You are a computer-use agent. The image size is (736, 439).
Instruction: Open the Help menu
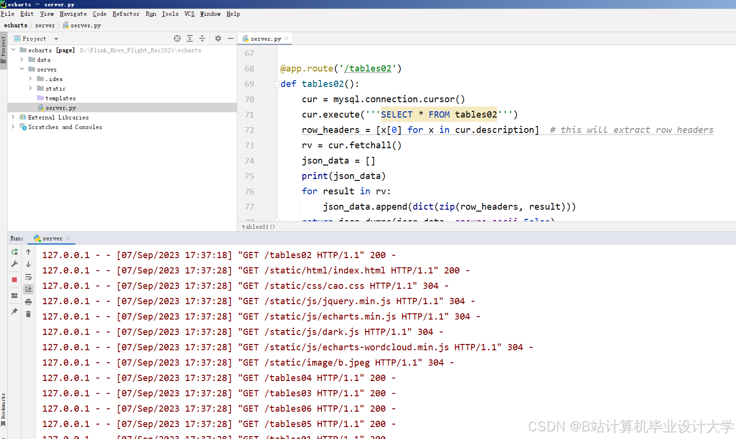coord(233,14)
